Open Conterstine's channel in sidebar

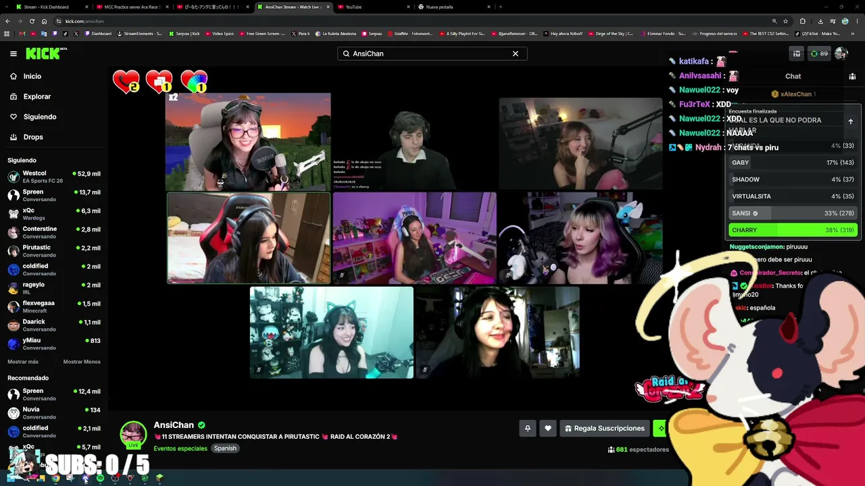[54, 232]
